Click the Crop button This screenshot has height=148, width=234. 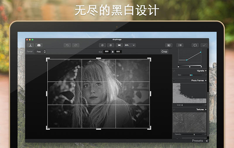164,51
